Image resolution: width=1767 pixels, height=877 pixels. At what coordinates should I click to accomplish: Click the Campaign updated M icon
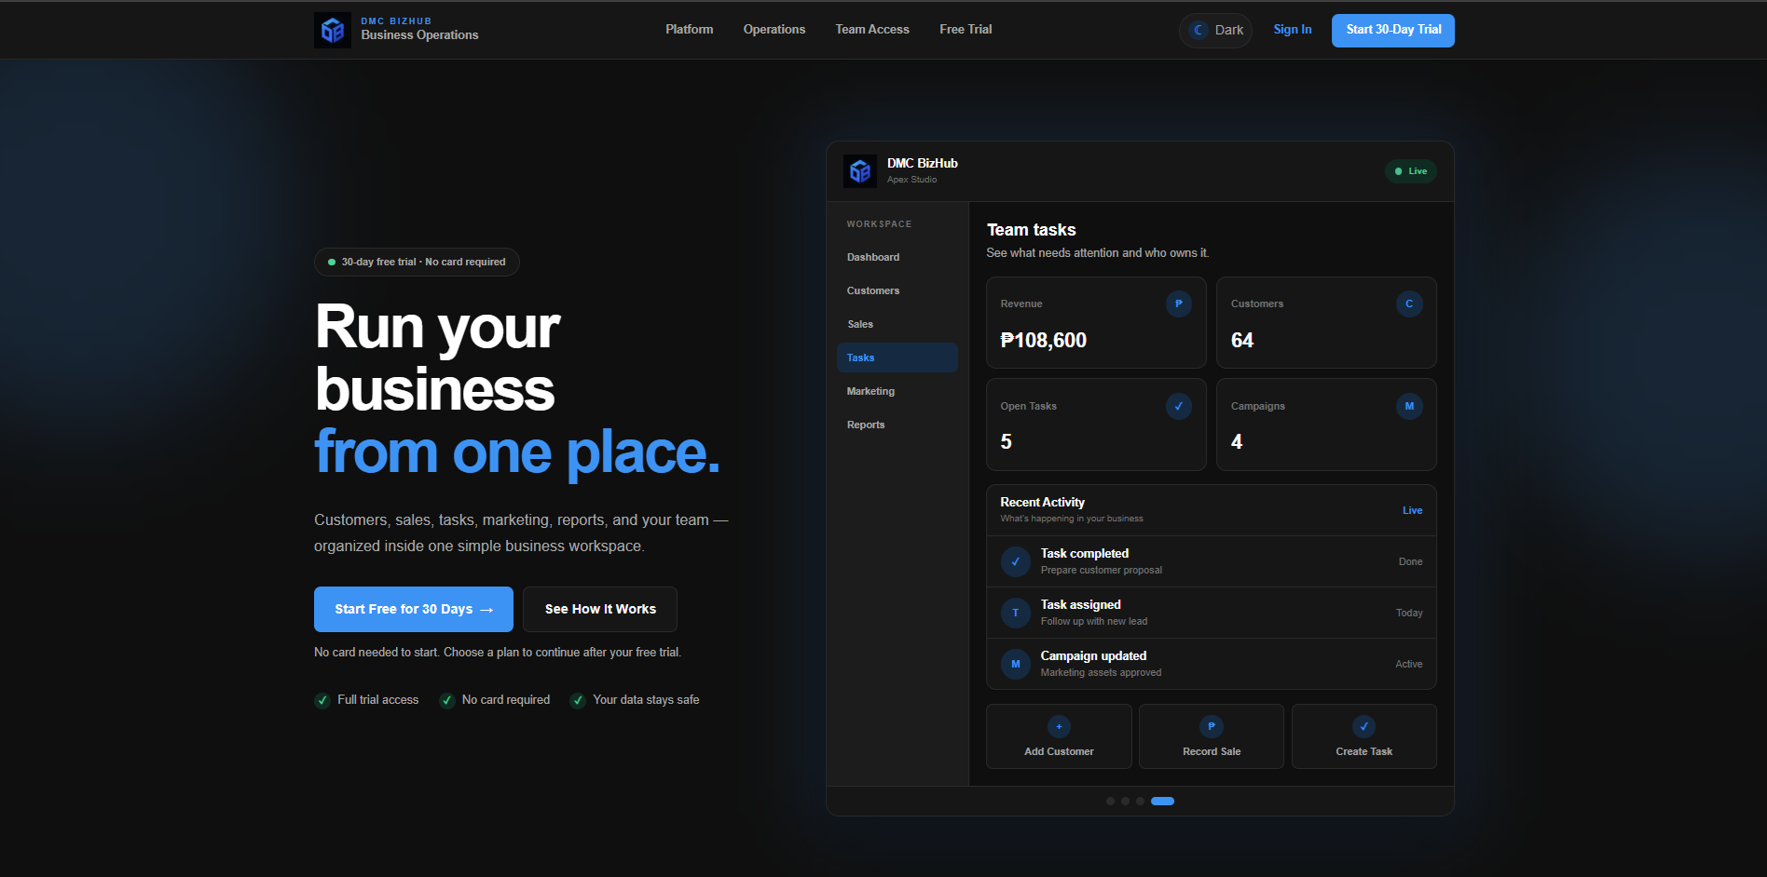1016,664
